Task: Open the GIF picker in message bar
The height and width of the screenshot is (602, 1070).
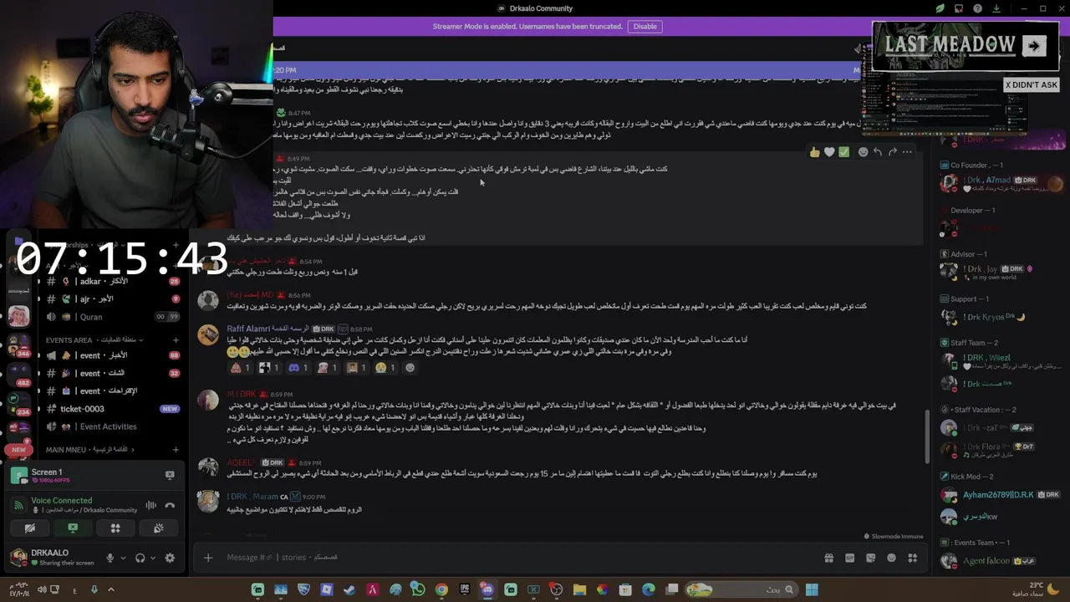Action: [849, 558]
